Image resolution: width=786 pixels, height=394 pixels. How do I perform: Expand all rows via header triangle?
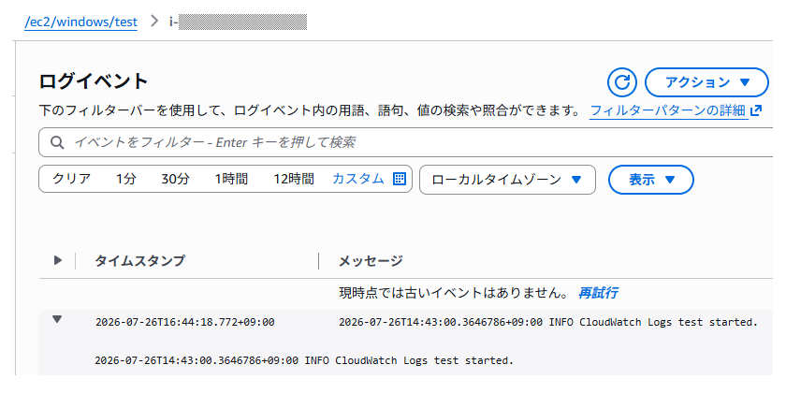click(x=58, y=260)
